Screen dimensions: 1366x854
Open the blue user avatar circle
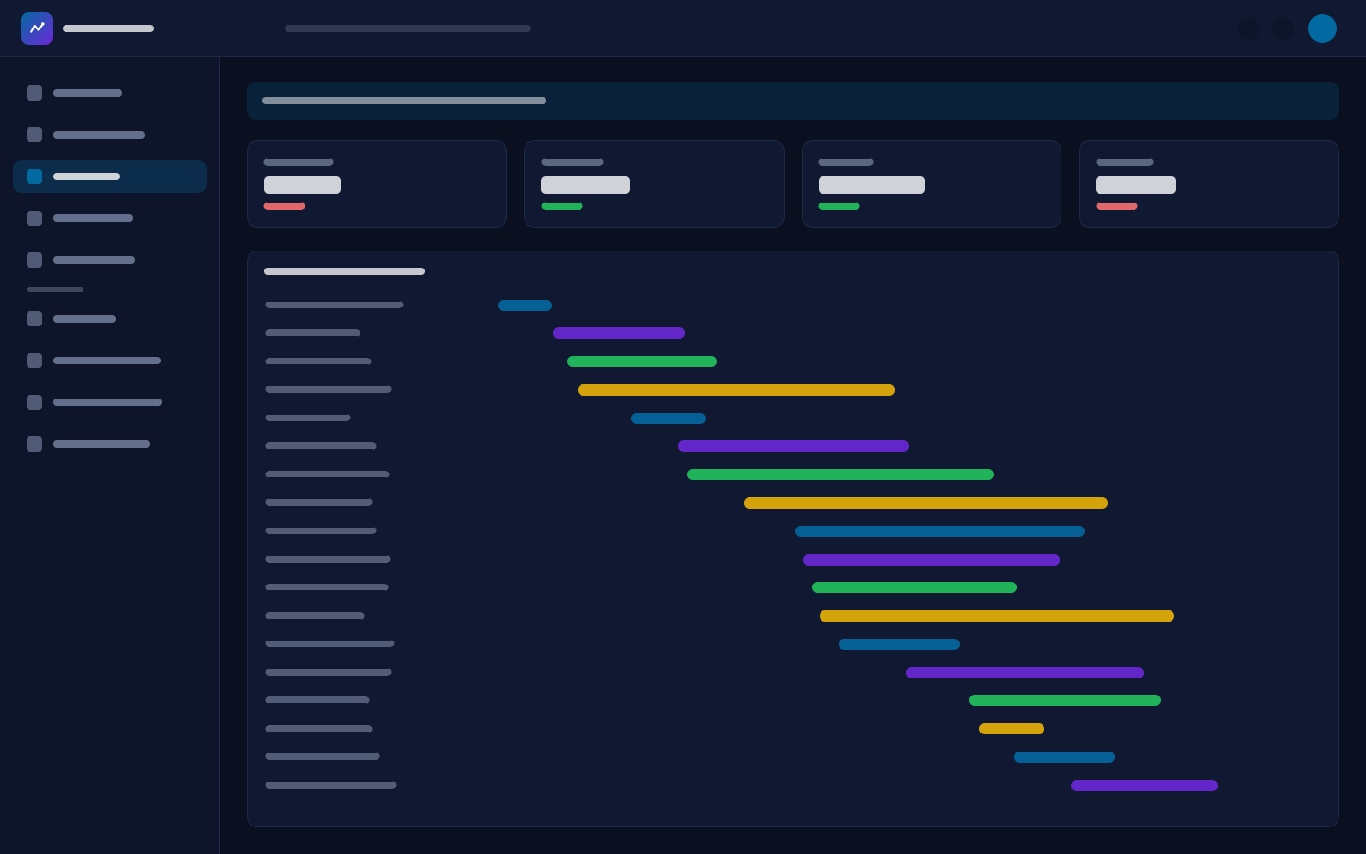pos(1322,28)
